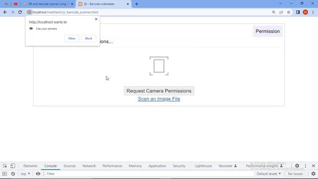The width and height of the screenshot is (318, 179).
Task: Toggle the console sidebar
Action: pos(4,174)
